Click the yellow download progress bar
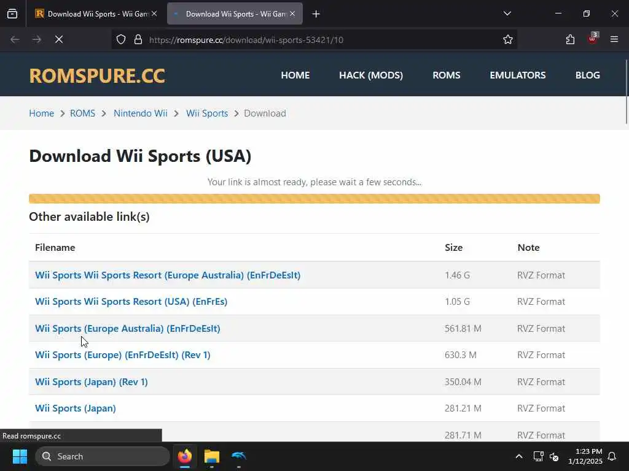 coord(314,199)
